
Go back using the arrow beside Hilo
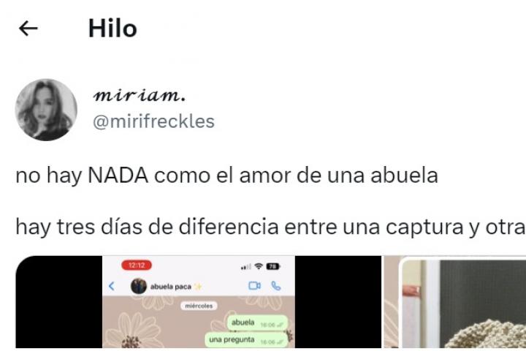tap(28, 29)
